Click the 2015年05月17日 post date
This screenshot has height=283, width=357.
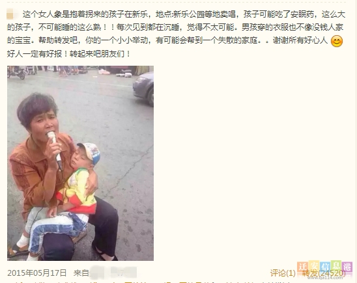pos(37,273)
